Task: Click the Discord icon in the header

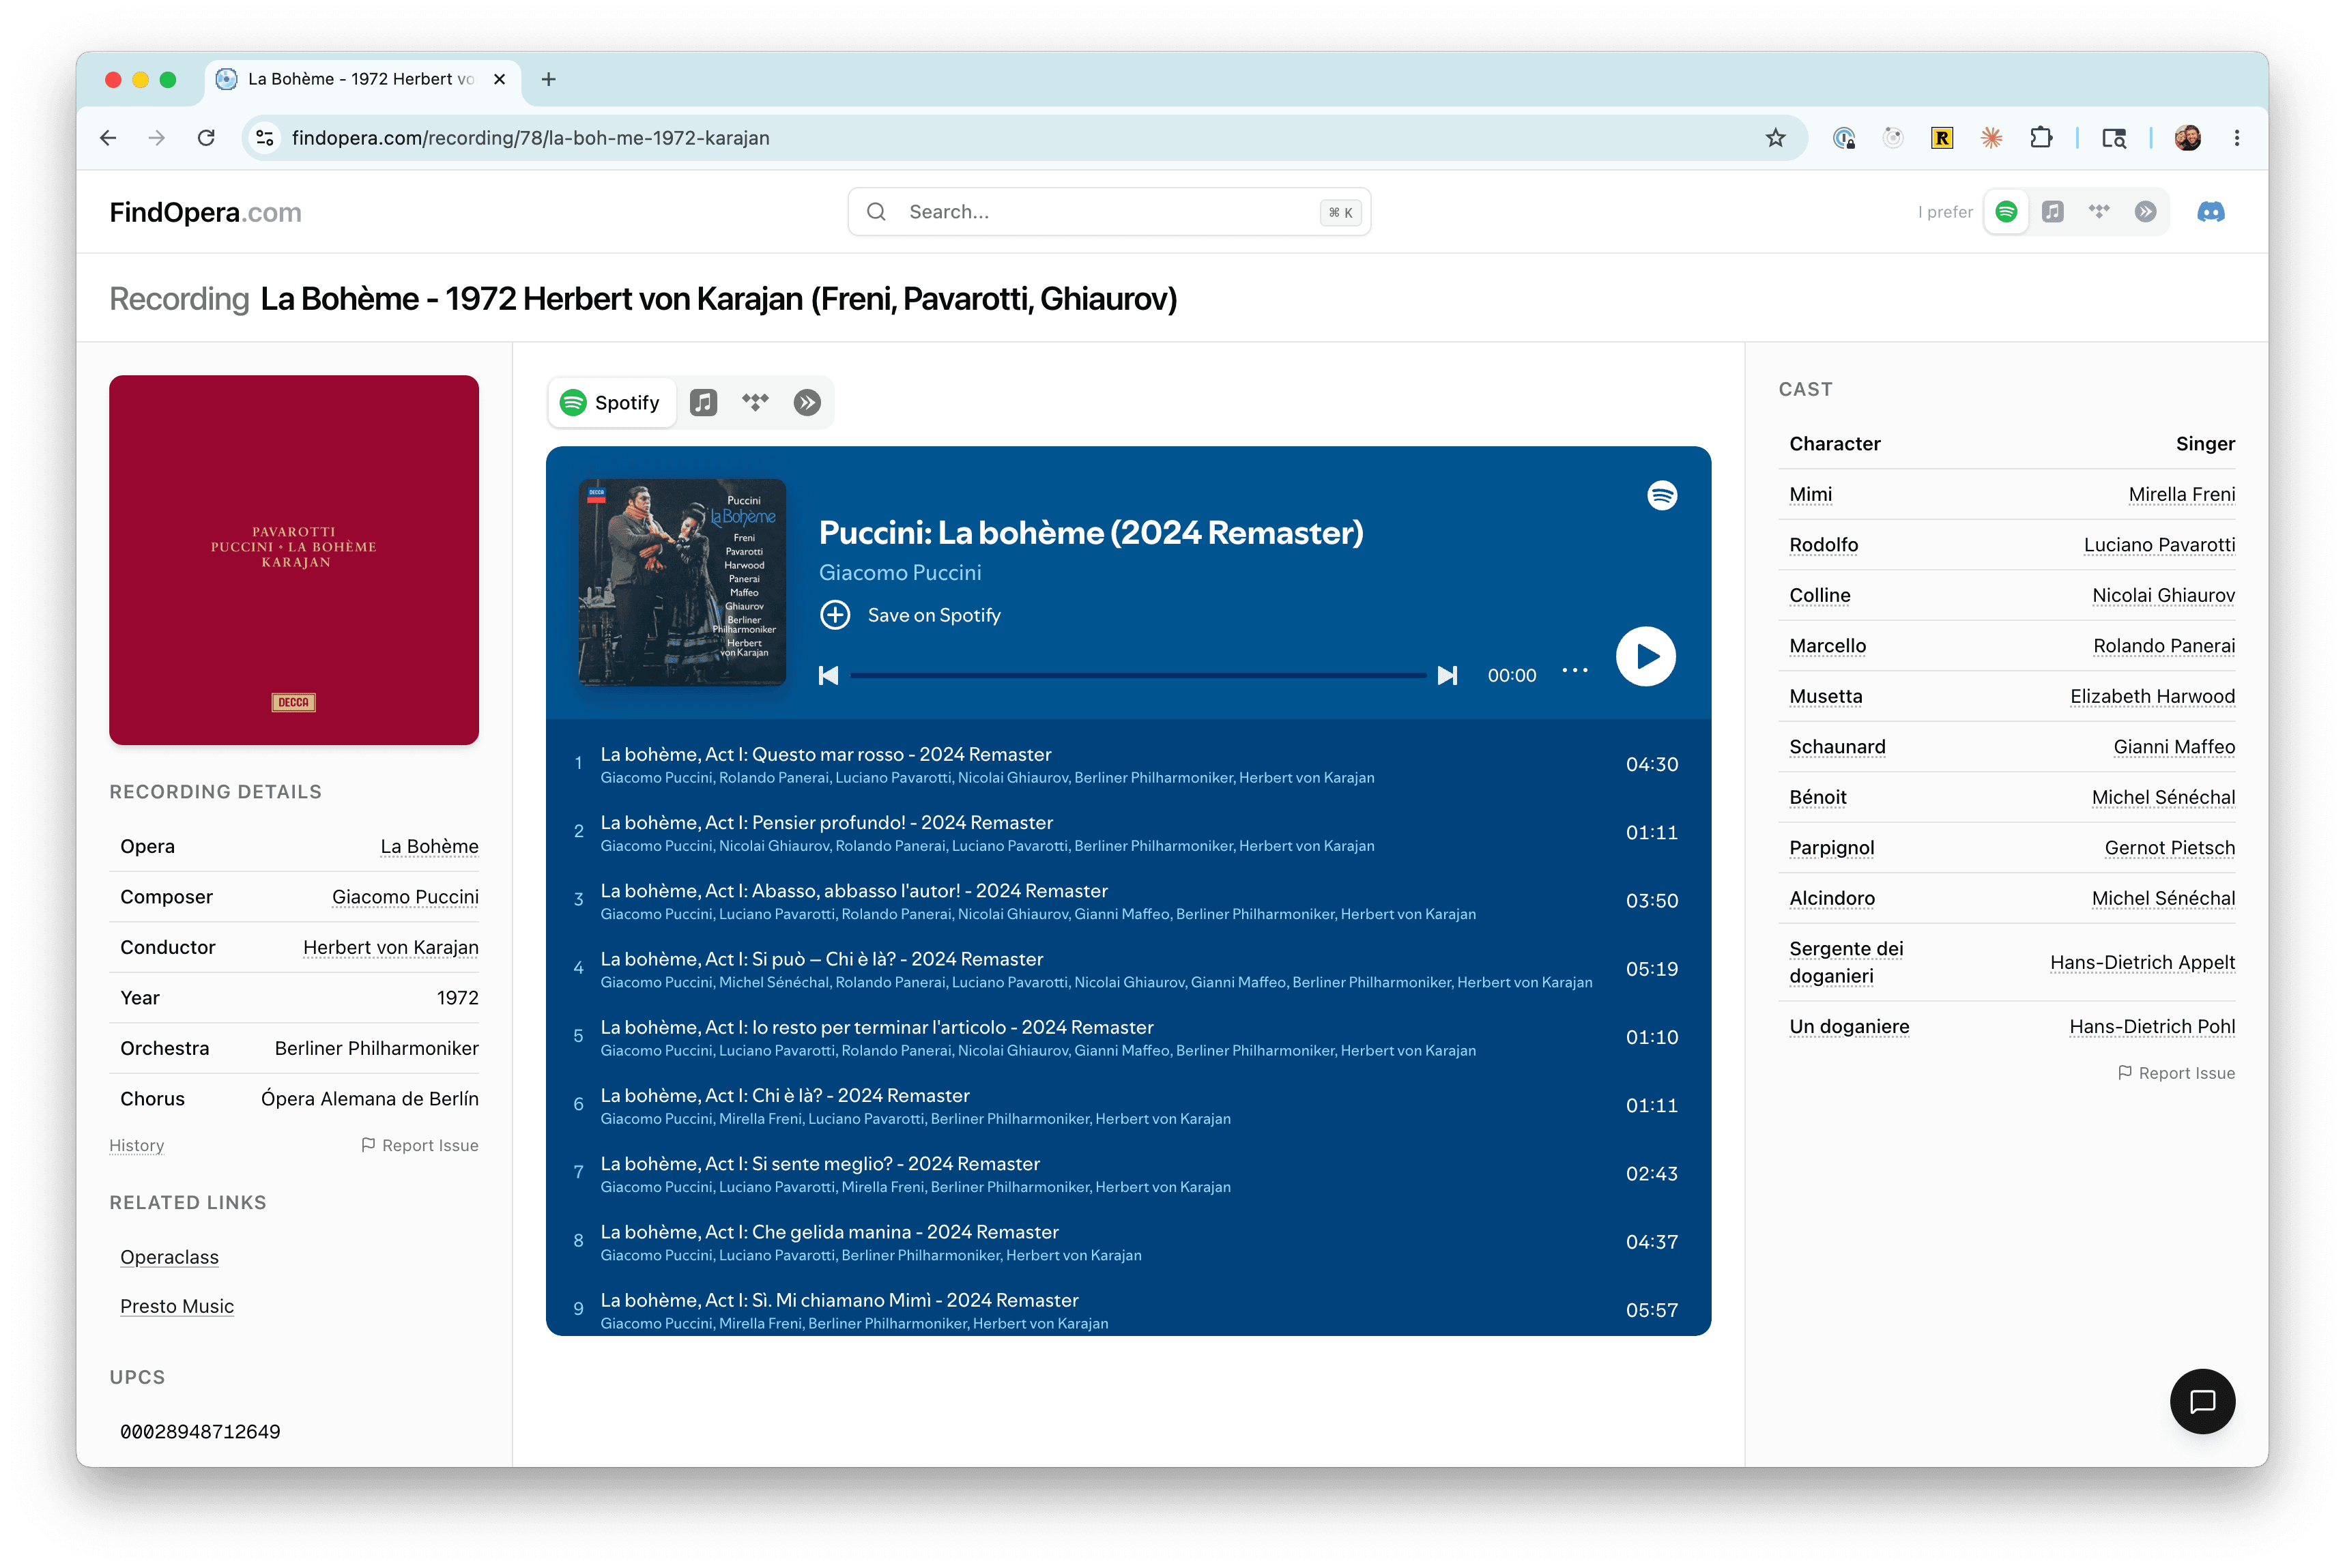Action: tap(2210, 212)
